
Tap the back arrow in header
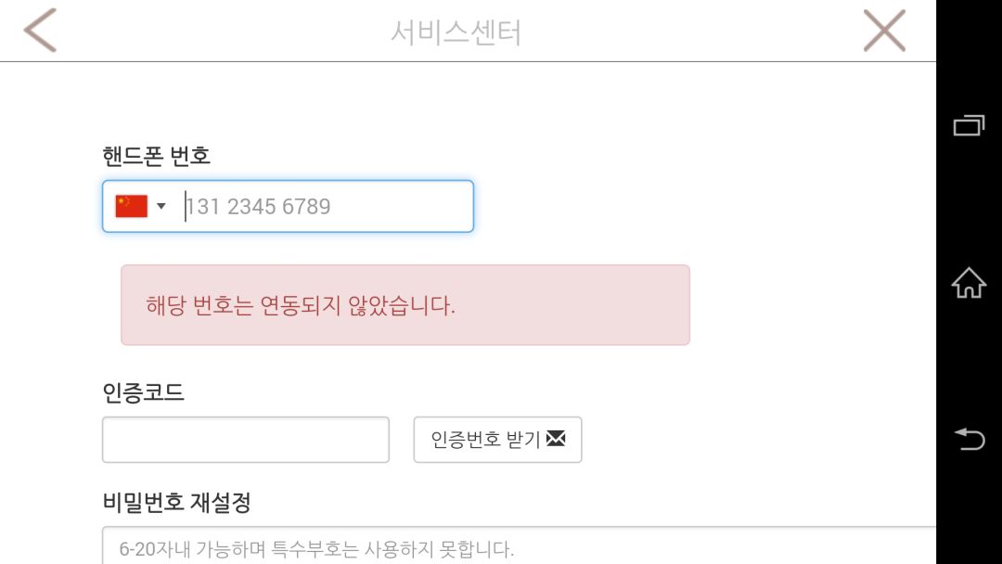(x=40, y=31)
